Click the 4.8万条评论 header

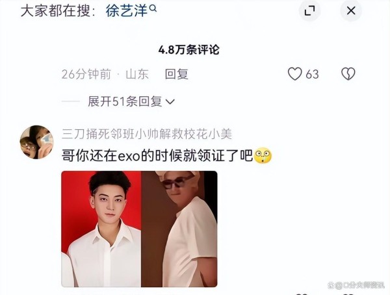point(188,50)
